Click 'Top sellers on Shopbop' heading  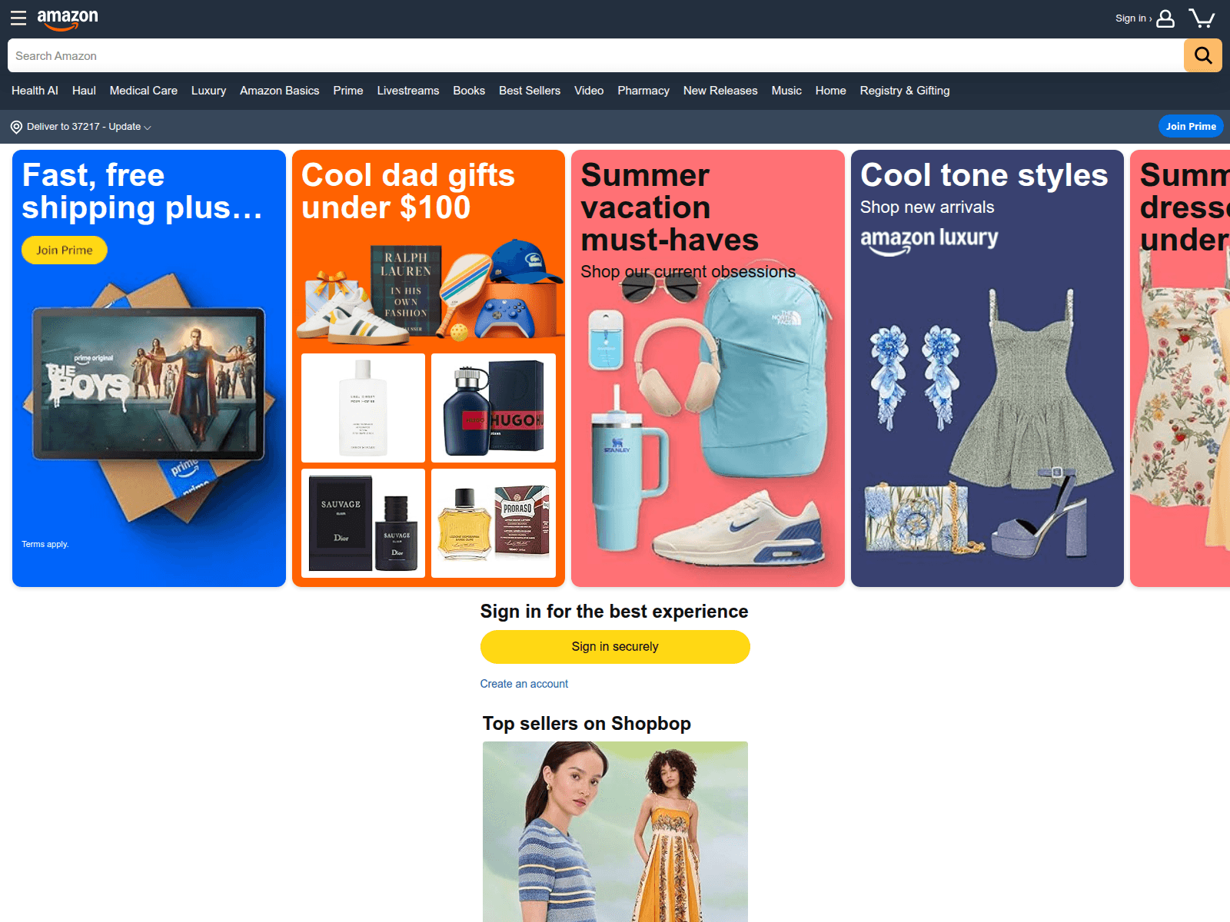click(x=587, y=724)
